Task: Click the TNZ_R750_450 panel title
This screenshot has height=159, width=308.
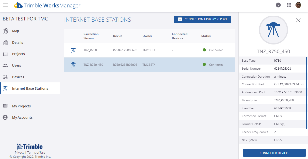Action: click(x=273, y=52)
